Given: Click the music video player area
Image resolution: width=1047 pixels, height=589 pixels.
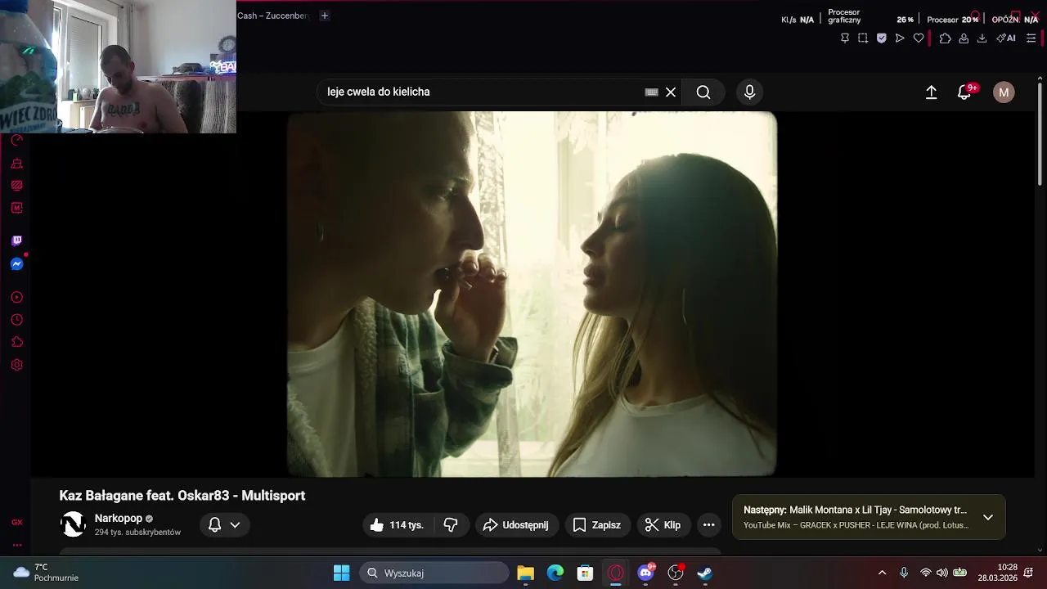Looking at the screenshot, I should click(532, 294).
